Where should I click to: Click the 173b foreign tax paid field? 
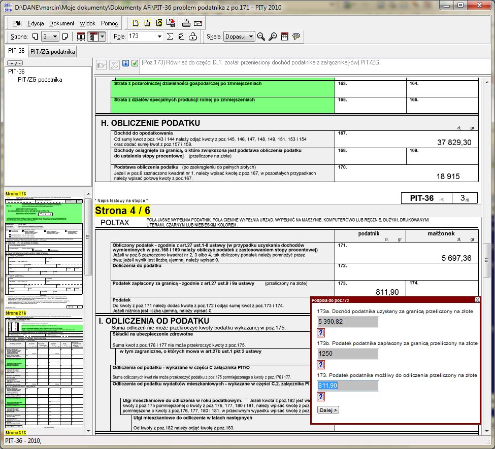pos(348,354)
